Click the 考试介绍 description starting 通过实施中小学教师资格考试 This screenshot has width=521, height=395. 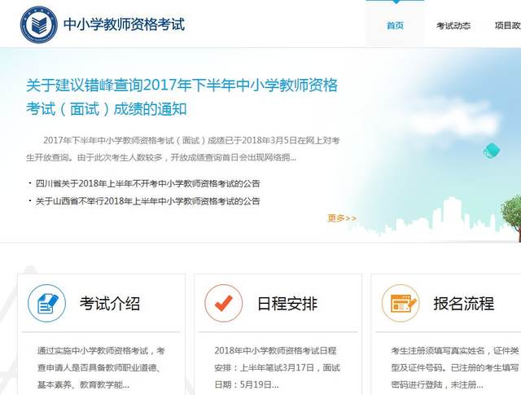pos(101,368)
